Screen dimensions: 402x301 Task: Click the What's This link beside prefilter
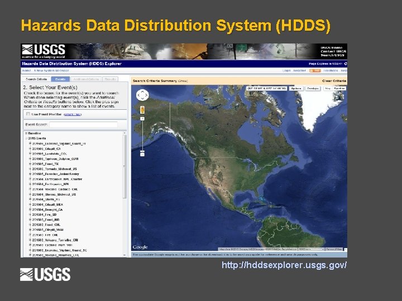[x=72, y=114]
